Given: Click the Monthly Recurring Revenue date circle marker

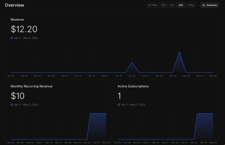Looking at the screenshot, I should coord(12,104).
